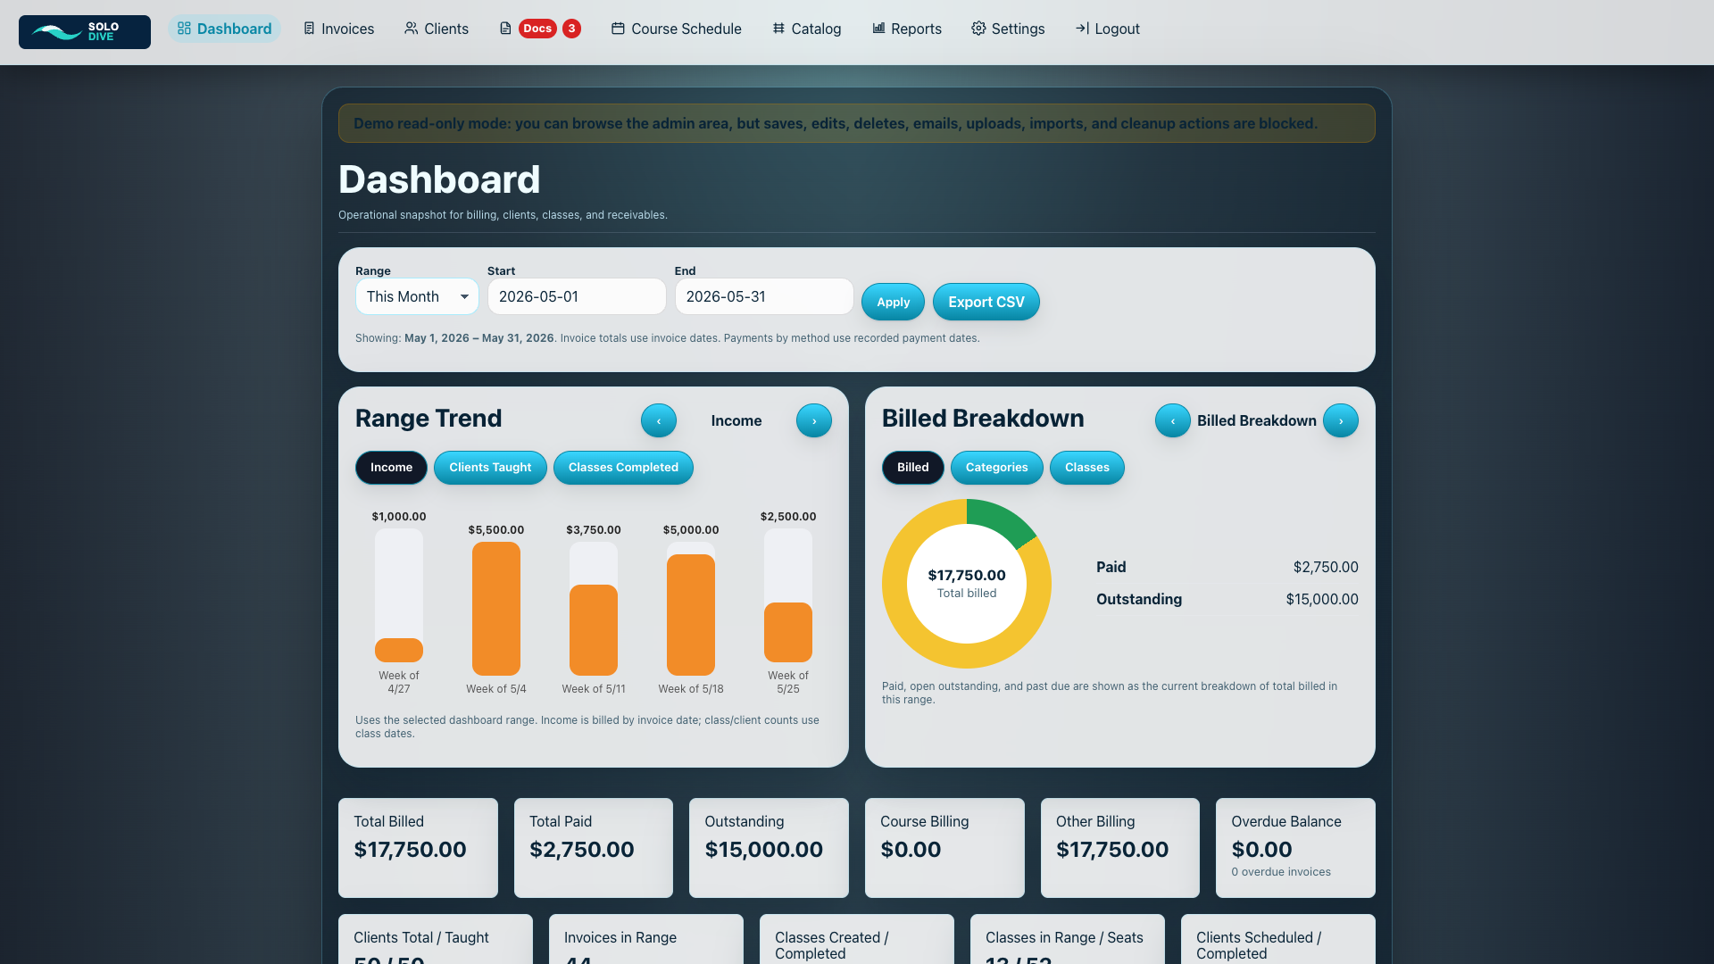Click the Catalog hash icon

(778, 29)
